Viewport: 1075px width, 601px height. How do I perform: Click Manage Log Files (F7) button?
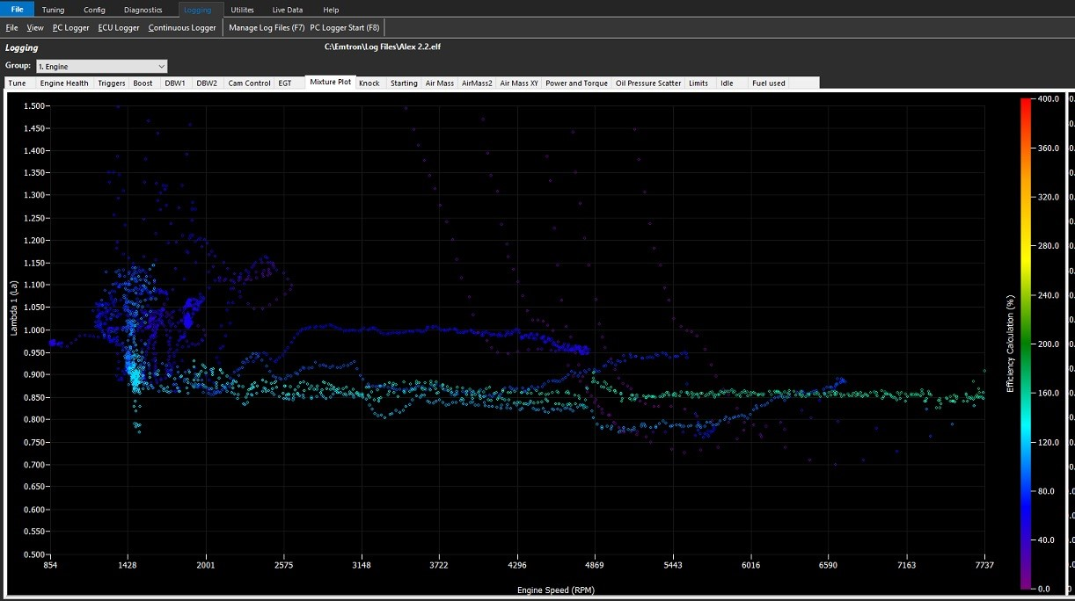coord(267,28)
